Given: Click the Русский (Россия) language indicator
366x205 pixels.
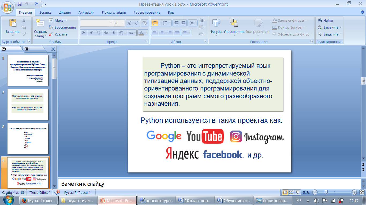Looking at the screenshot, I should [x=77, y=192].
